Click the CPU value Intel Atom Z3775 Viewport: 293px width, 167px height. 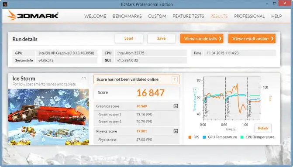[131, 53]
